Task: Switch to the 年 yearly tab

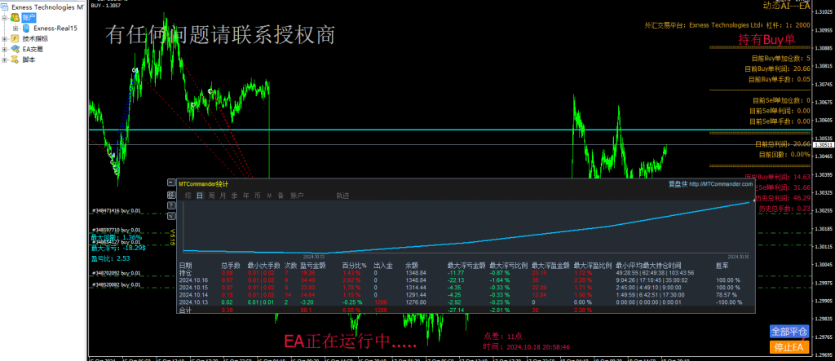Action: tap(245, 196)
